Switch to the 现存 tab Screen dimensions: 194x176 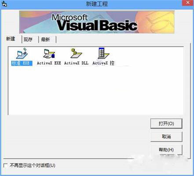click(28, 40)
